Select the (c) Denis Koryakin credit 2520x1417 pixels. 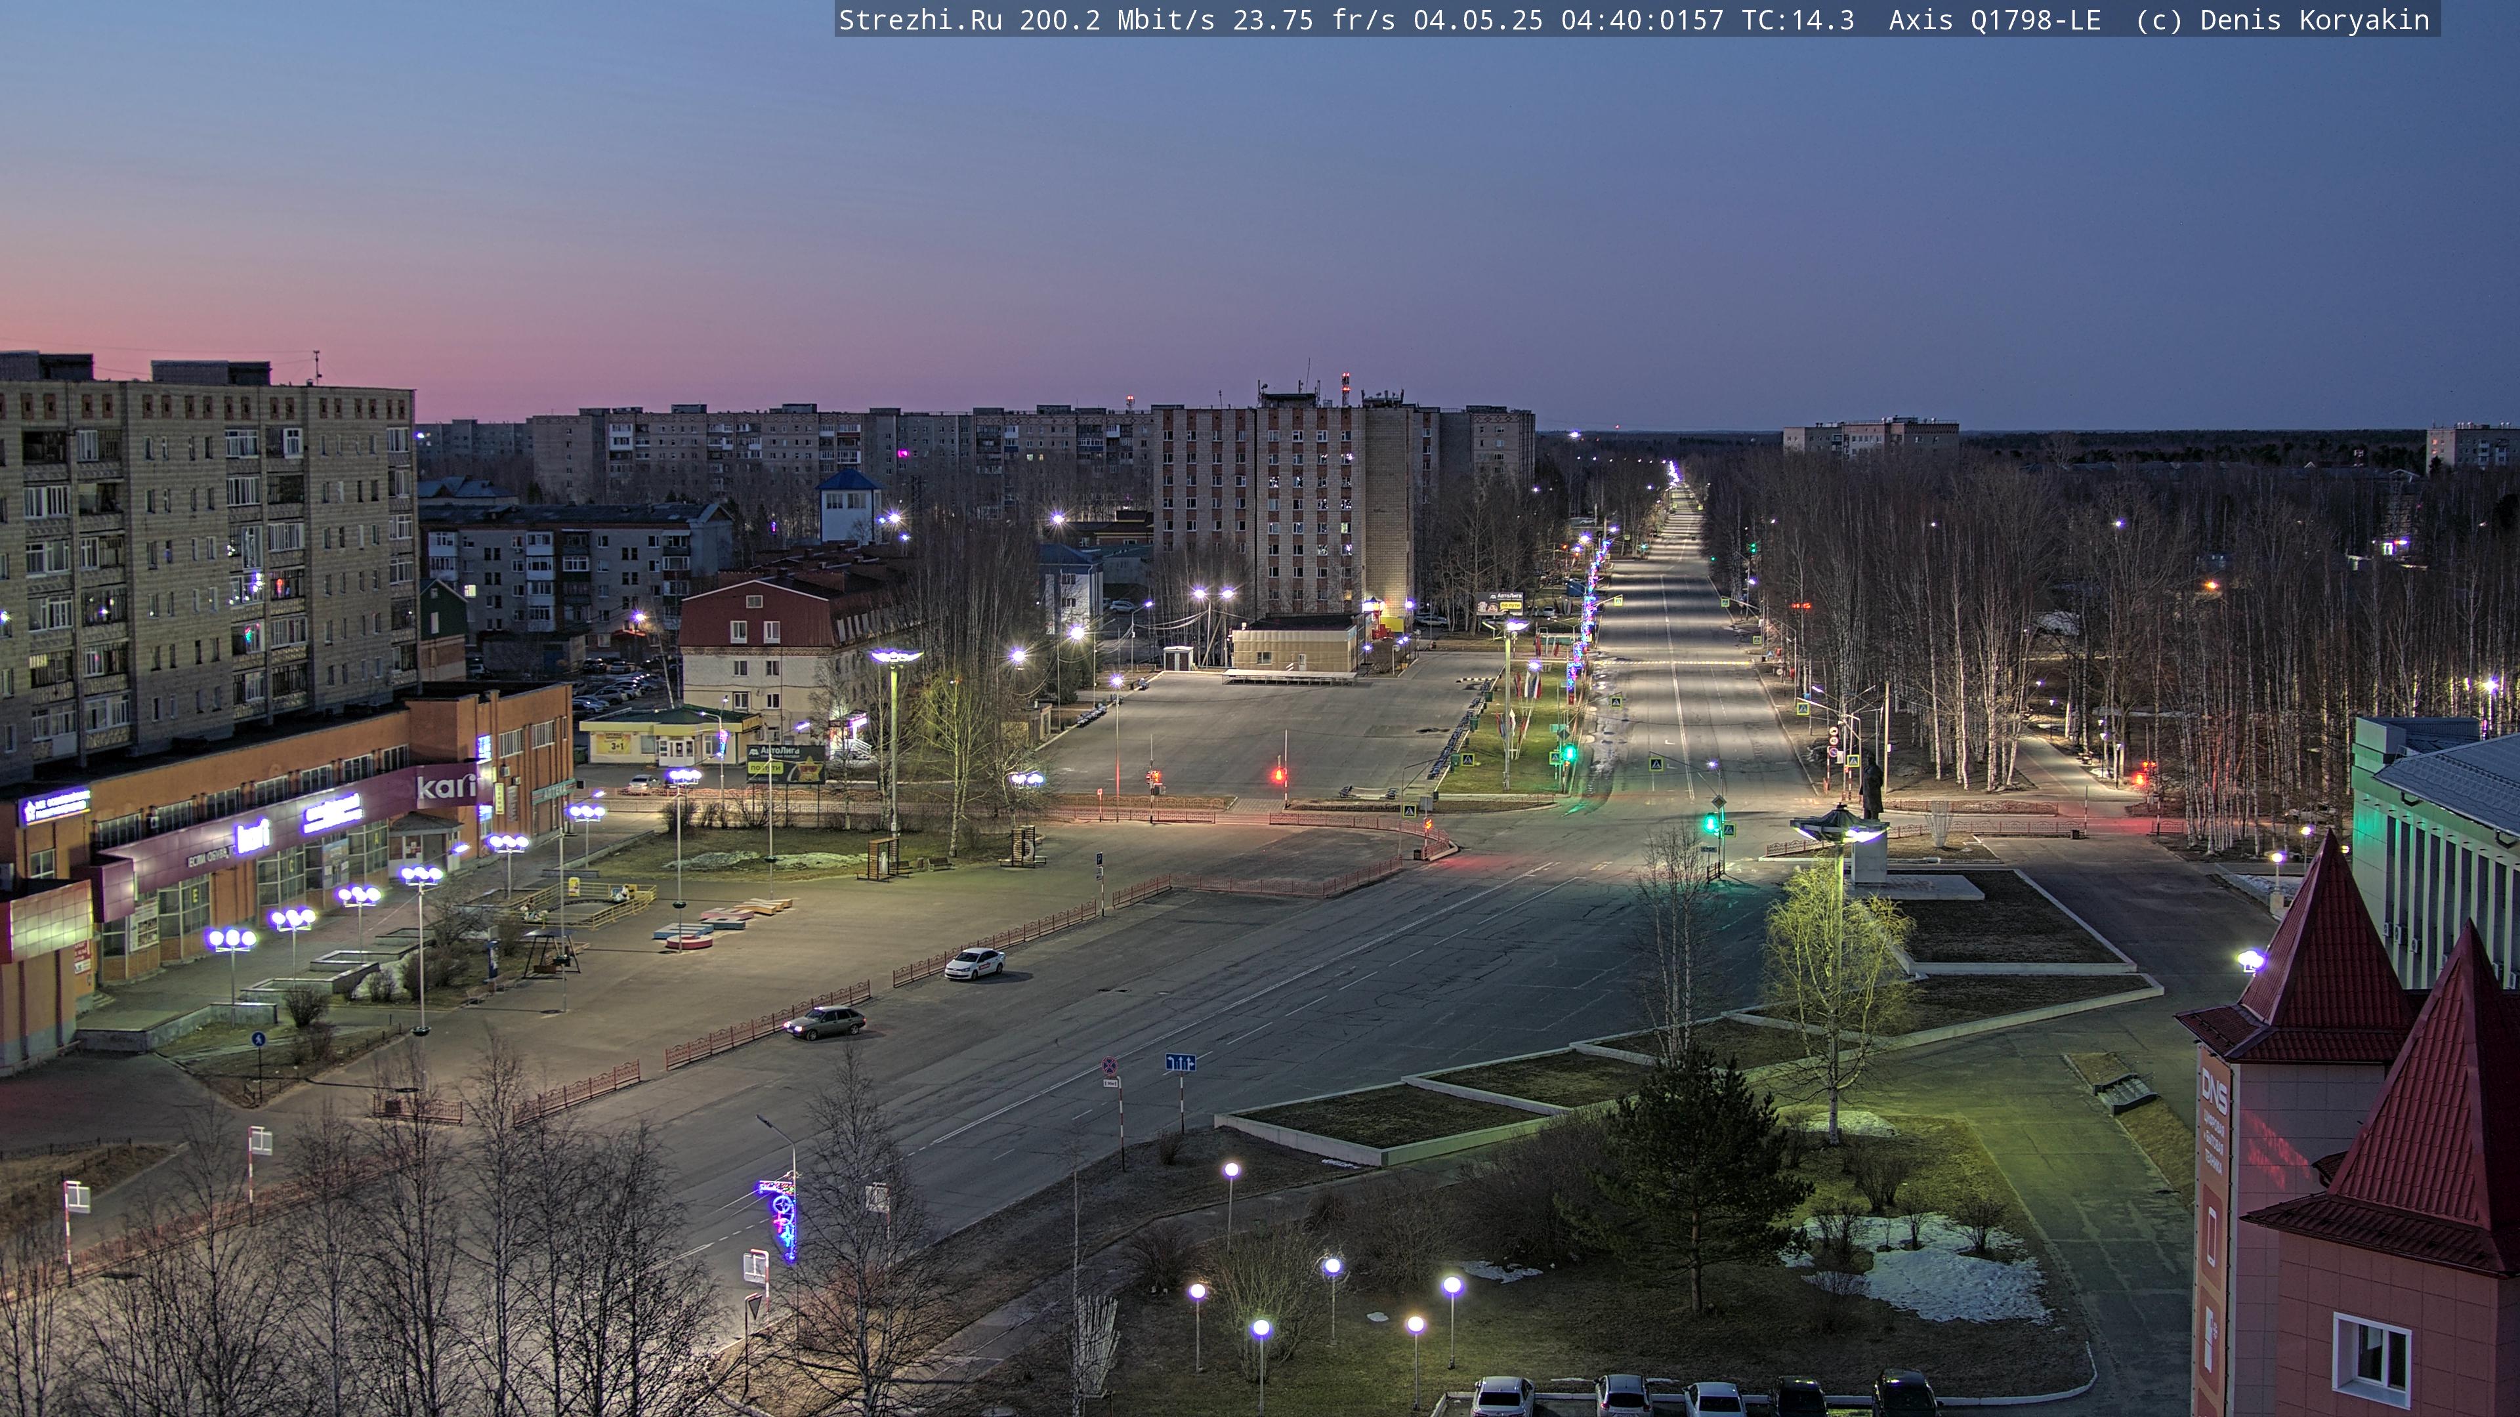point(2282,20)
